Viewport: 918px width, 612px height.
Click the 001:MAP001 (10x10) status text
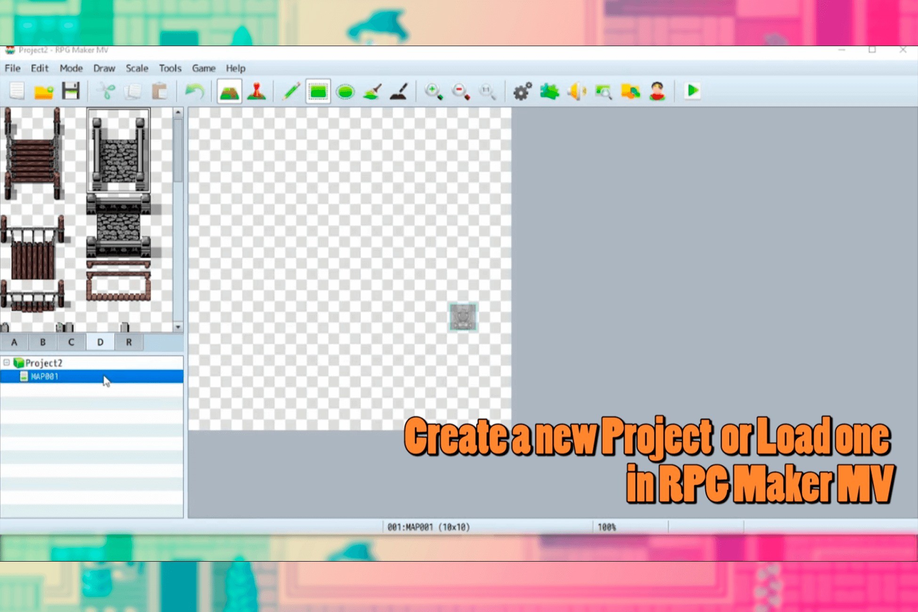pyautogui.click(x=428, y=527)
